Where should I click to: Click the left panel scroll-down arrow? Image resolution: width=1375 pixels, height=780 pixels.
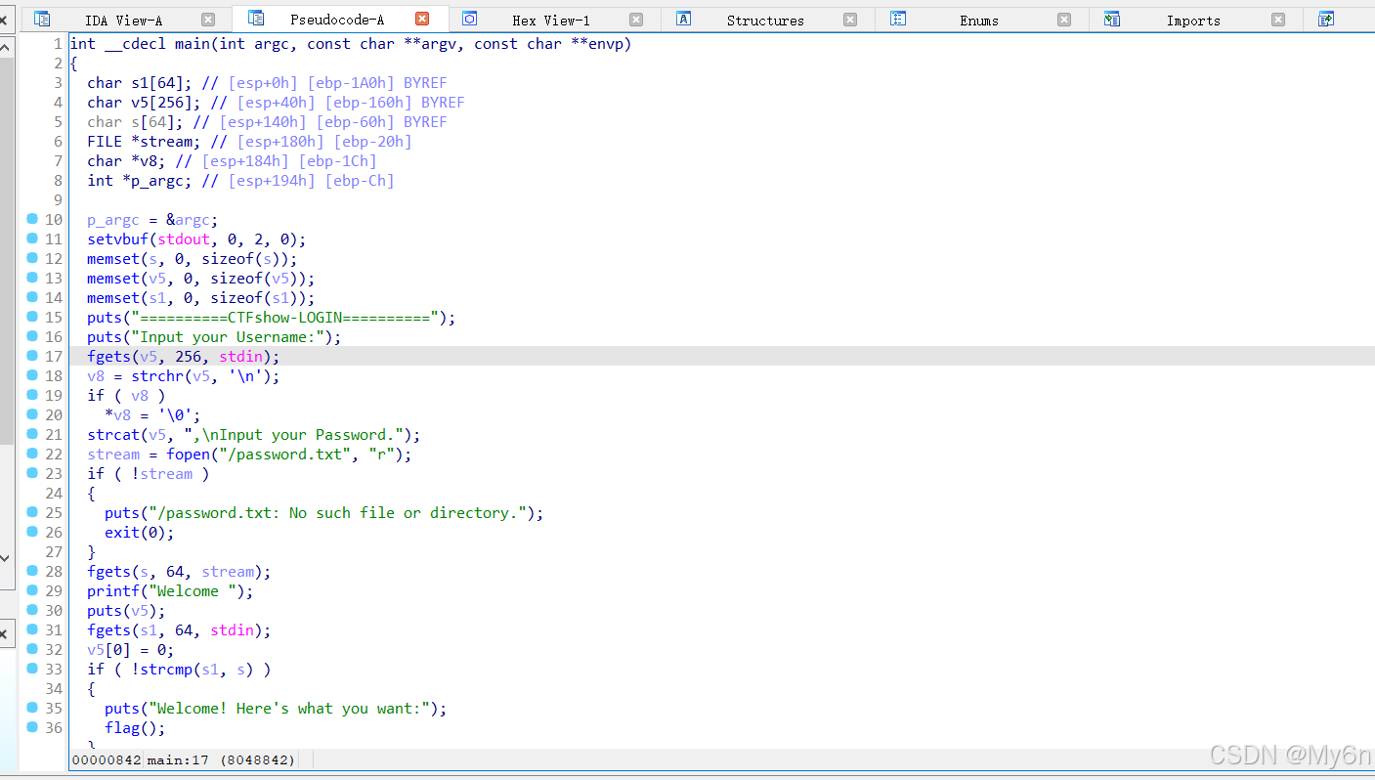(6, 558)
